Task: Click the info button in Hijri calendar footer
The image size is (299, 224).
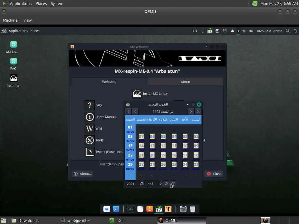Action: [173, 184]
